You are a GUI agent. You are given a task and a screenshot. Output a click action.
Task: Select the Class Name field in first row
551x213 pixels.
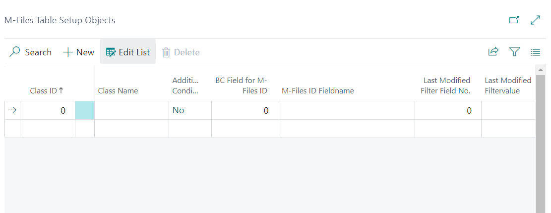[131, 110]
